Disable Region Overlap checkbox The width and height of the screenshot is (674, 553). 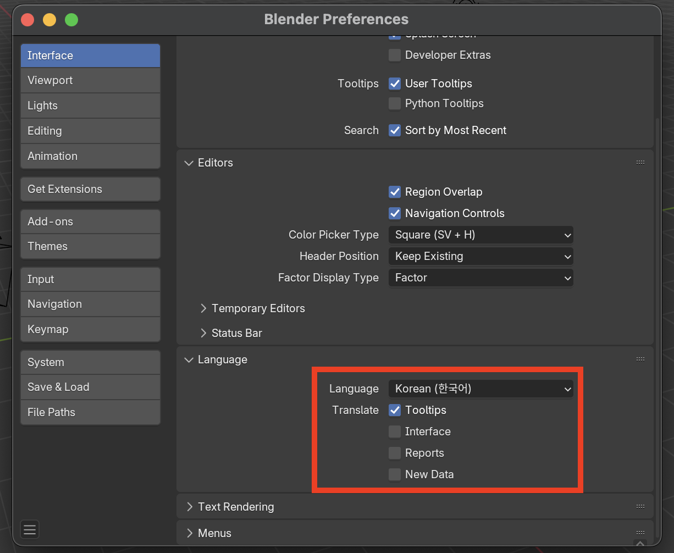tap(395, 192)
